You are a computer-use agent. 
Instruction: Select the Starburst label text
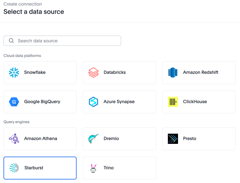(x=34, y=168)
